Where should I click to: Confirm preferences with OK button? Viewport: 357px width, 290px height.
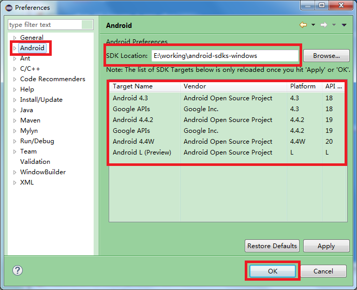click(273, 271)
